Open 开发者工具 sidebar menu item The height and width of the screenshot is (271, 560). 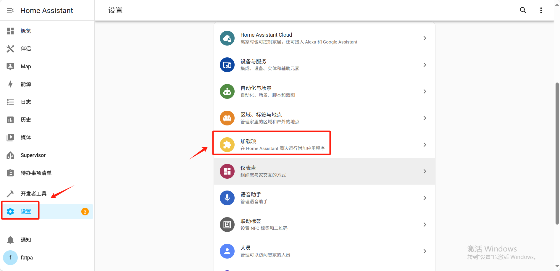[47, 194]
